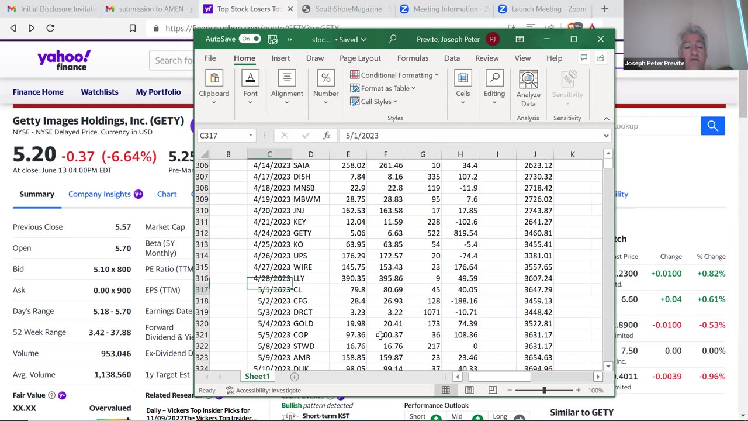Click the horizontal scrollbar left arrow in Excel

point(458,377)
